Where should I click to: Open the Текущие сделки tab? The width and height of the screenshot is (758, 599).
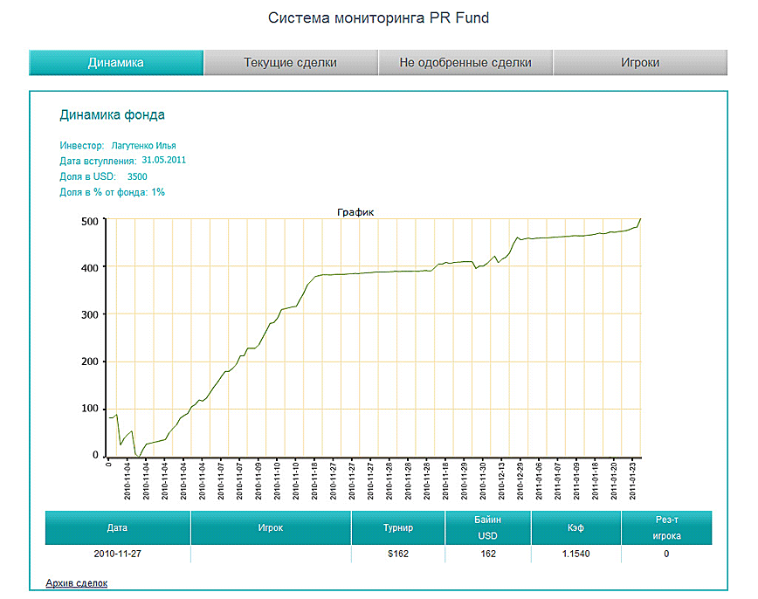[x=290, y=63]
